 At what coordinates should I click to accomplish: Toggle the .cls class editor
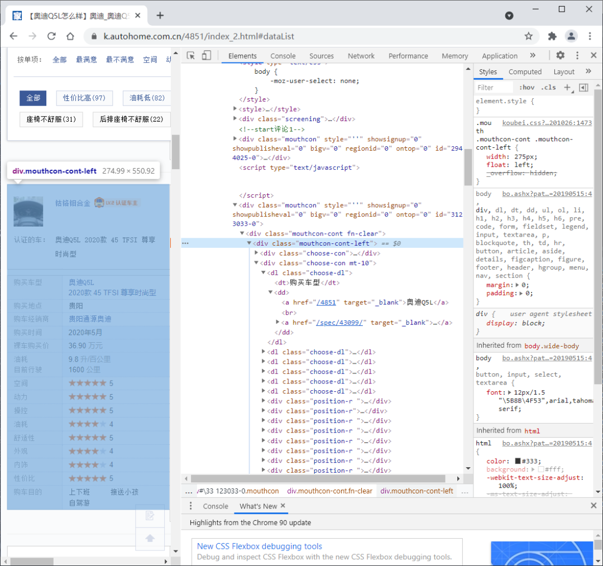click(x=548, y=88)
